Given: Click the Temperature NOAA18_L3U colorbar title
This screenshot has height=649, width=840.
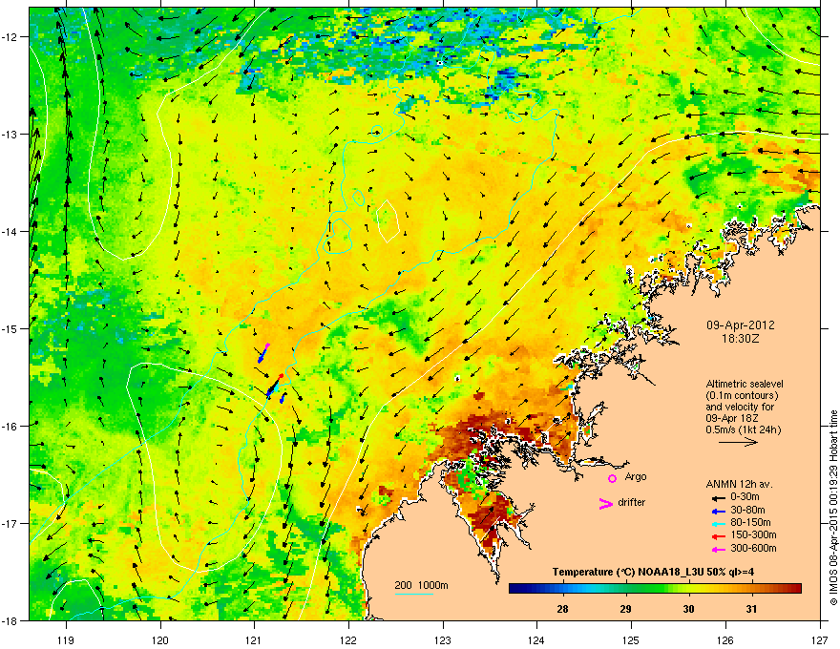Looking at the screenshot, I should point(653,572).
